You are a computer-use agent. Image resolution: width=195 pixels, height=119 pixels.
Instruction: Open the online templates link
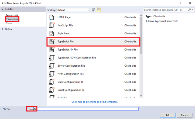(95, 102)
